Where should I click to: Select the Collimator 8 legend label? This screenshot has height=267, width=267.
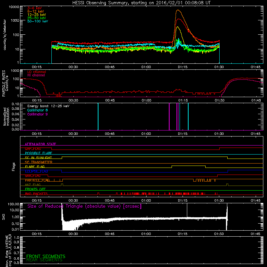(37, 110)
